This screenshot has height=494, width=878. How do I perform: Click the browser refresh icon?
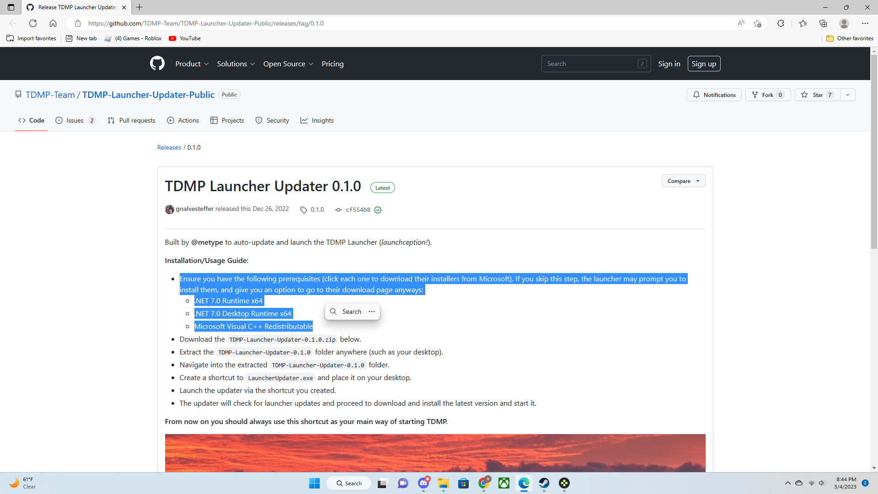pyautogui.click(x=33, y=23)
